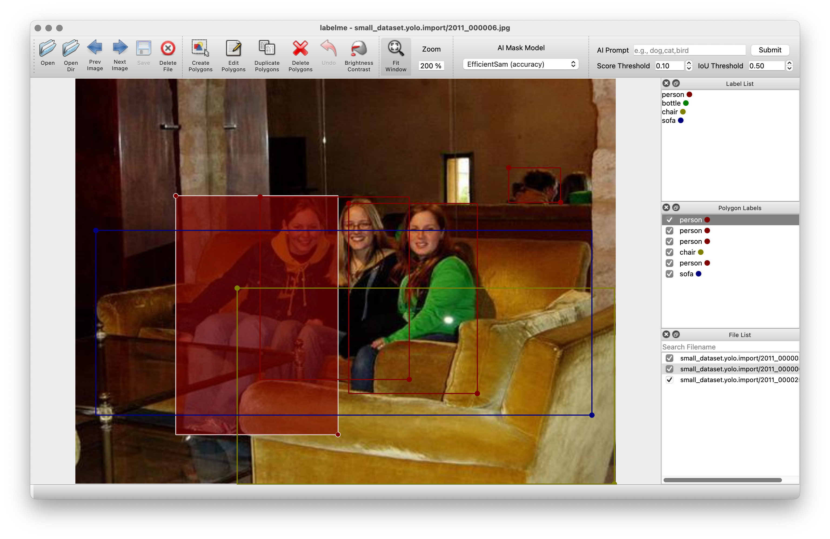Open the EfficientSam AI Mask Model dropdown

(x=520, y=64)
